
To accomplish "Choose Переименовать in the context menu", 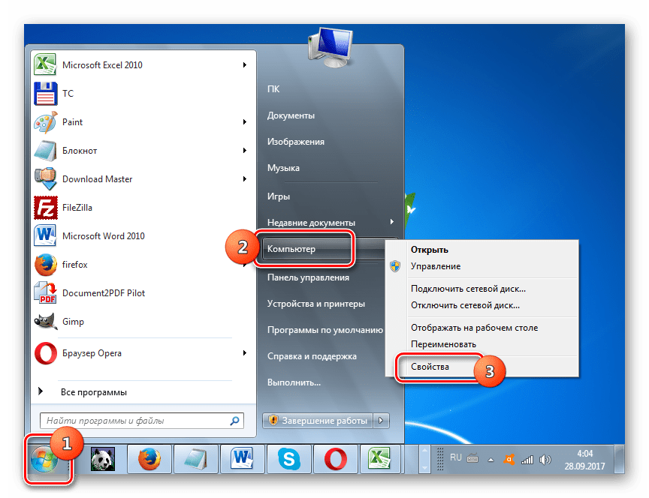I will point(443,344).
